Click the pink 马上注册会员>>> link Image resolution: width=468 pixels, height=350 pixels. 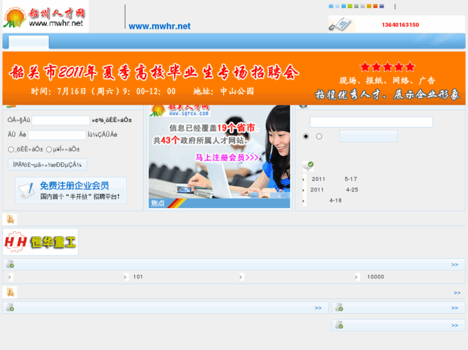point(227,157)
